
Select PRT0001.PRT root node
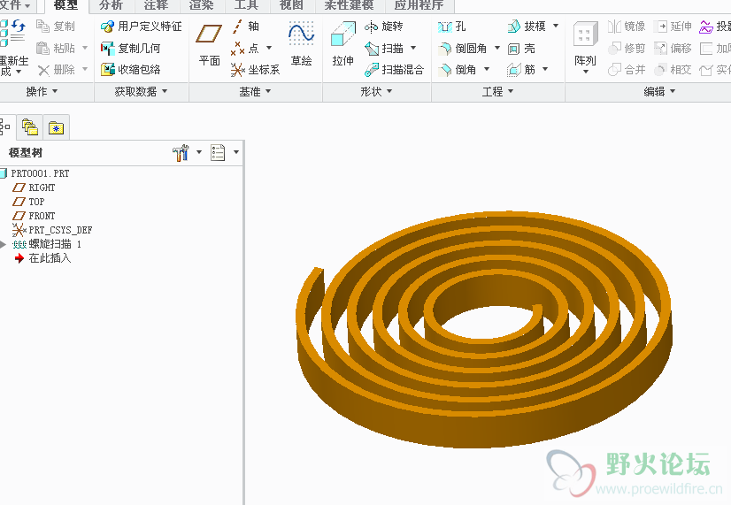pyautogui.click(x=35, y=173)
